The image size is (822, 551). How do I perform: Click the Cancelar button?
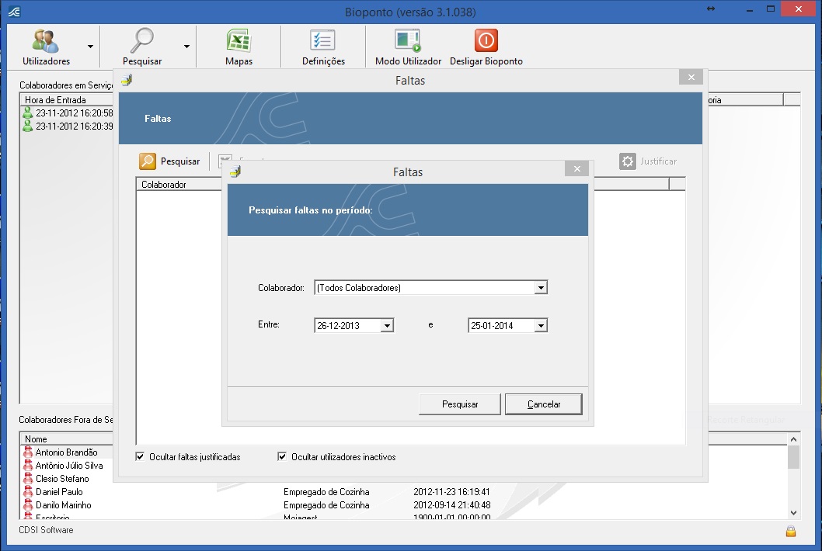544,404
